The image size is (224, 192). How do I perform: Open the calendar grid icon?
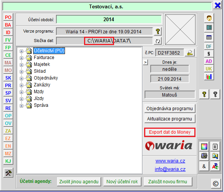point(209,37)
